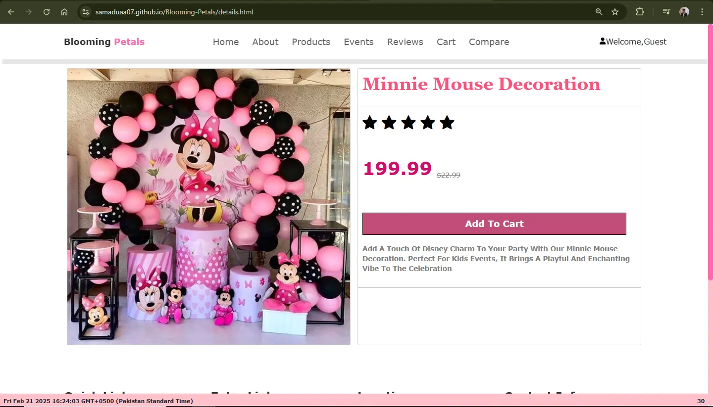Screen dimensions: 713x407
Task: Click the 199.99 price text
Action: tap(398, 169)
